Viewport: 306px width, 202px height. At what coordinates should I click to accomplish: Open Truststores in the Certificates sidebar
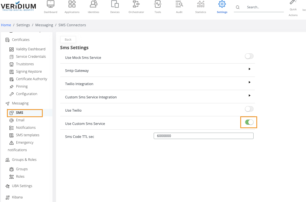click(x=25, y=64)
